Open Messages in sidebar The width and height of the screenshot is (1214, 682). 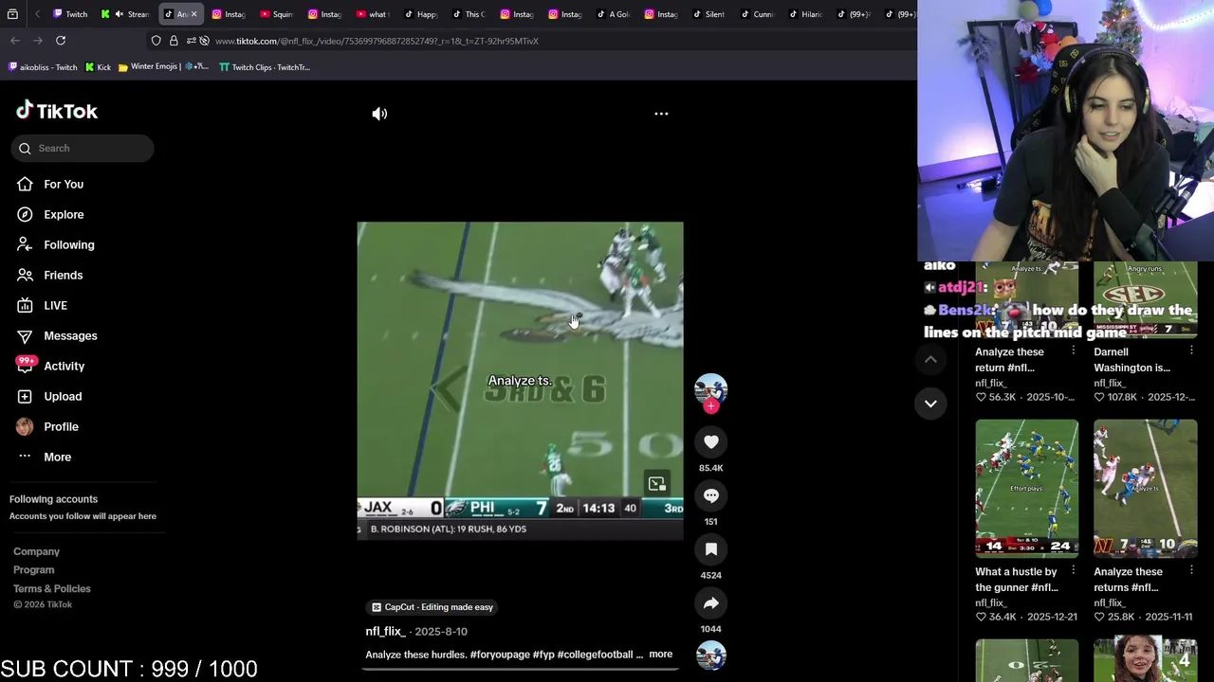tap(70, 335)
